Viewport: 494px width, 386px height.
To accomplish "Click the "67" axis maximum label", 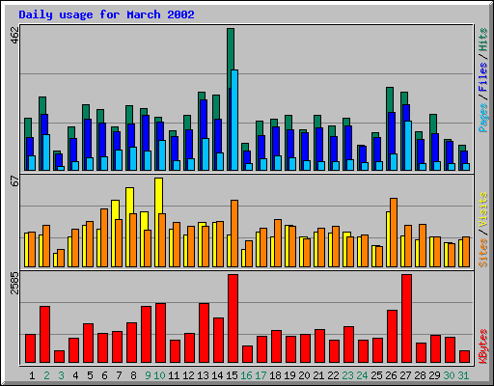I will (x=14, y=181).
